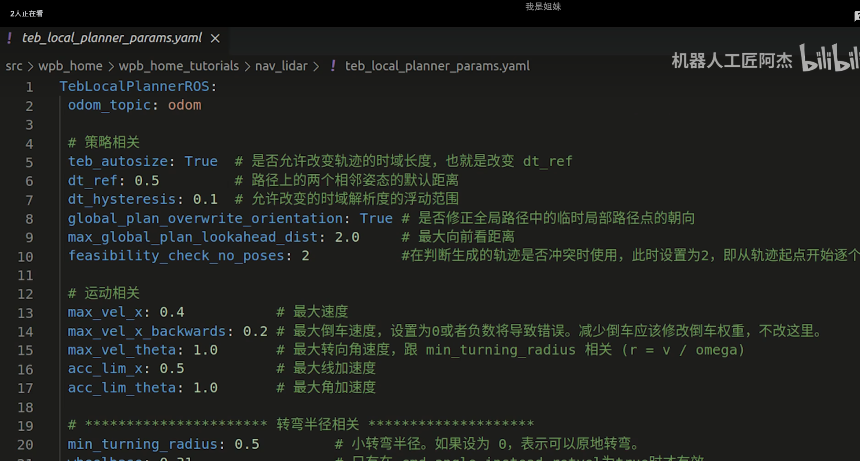Viewport: 860px width, 461px height.
Task: Click the YAML file icon in tab
Action: tap(10, 38)
